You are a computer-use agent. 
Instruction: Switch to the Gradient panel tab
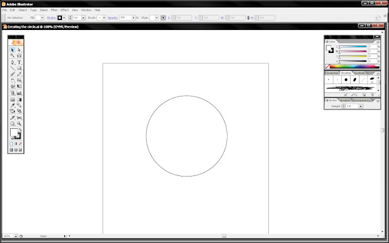point(345,101)
